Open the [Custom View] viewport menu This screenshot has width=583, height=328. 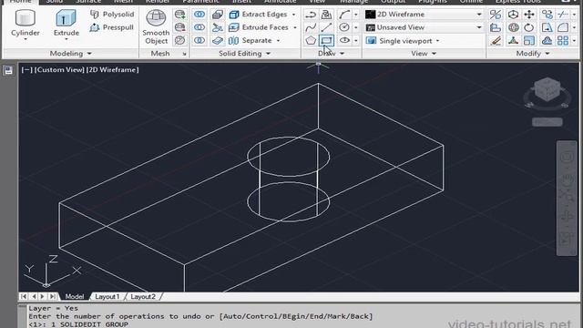(59, 69)
